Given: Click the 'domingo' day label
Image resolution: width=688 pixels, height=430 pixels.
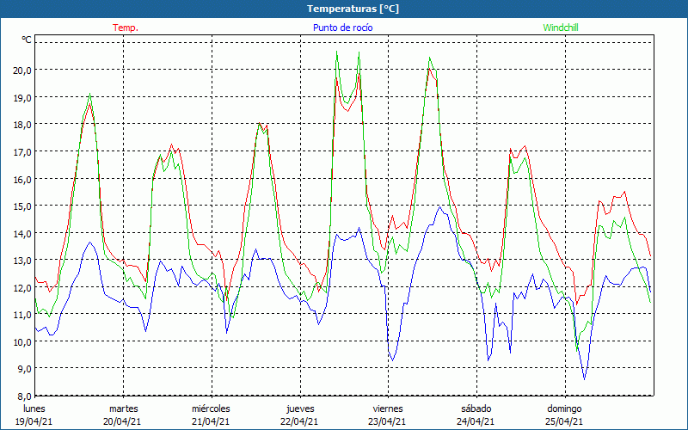Looking at the screenshot, I should 564,409.
